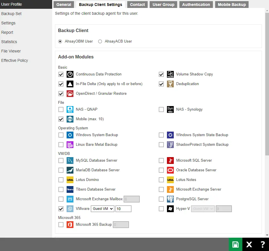Click the Volume Shadow Copy icon
Screen dimensions: 269x251
(170, 74)
